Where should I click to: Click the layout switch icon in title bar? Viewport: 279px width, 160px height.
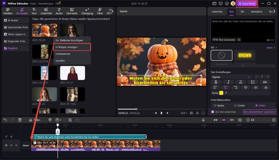[214, 3]
